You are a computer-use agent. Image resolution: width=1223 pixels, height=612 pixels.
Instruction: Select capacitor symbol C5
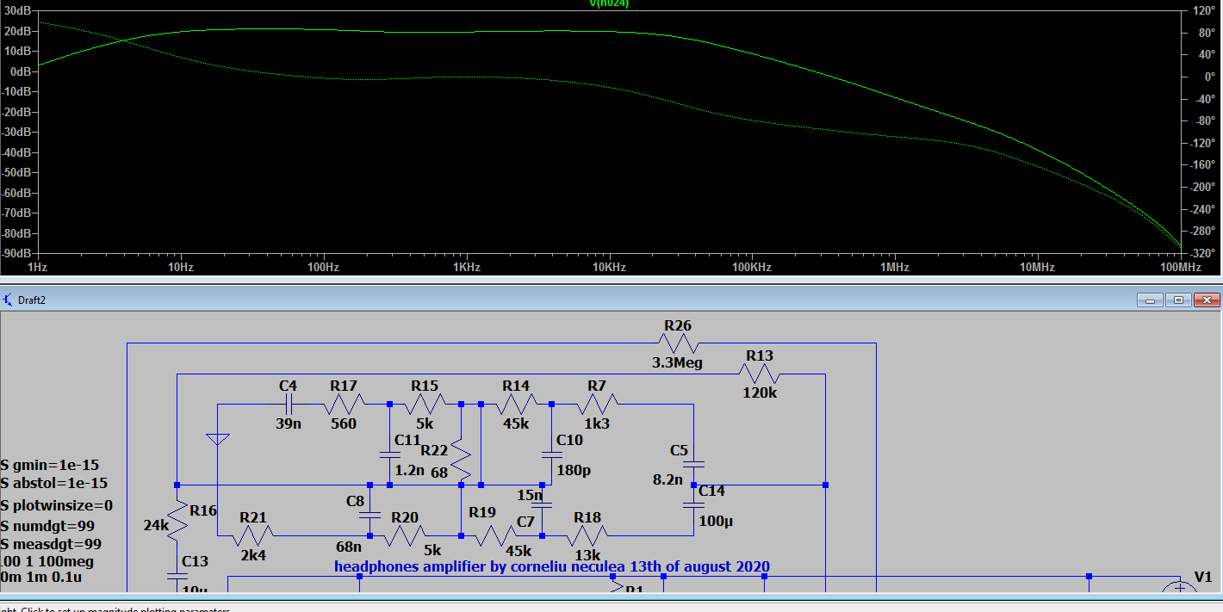[x=693, y=465]
